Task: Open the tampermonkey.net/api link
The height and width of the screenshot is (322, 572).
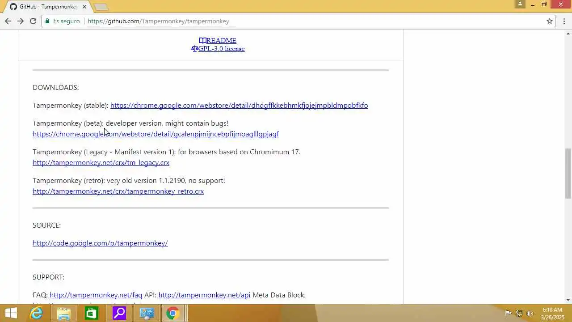Action: point(204,295)
